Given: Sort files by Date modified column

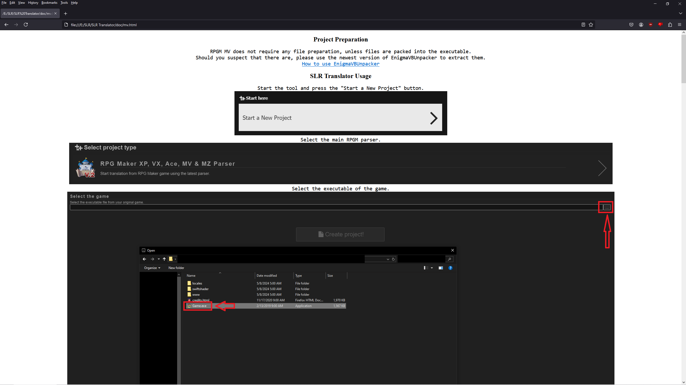Looking at the screenshot, I should coord(274,276).
